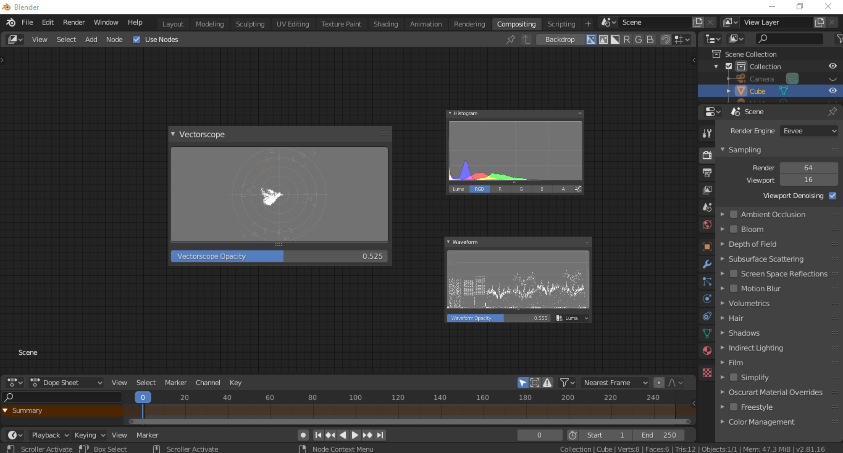Open the Render Engine Eevee dropdown

[809, 131]
